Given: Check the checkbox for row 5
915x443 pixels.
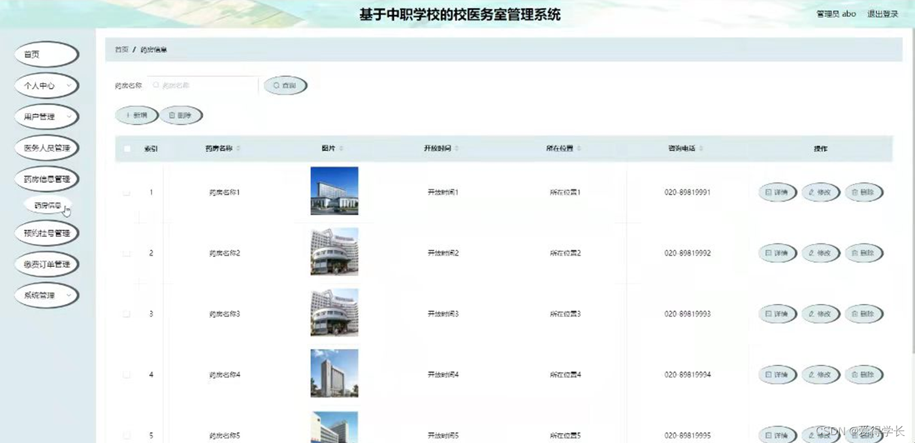Looking at the screenshot, I should click(x=127, y=435).
